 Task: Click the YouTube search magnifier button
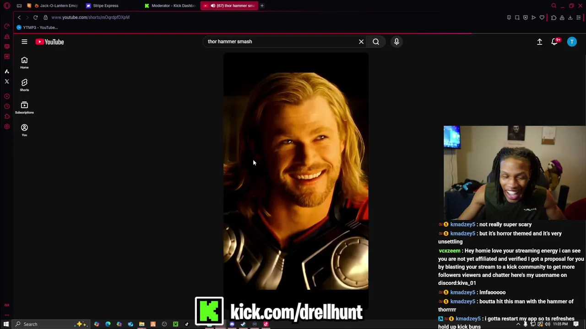(376, 42)
